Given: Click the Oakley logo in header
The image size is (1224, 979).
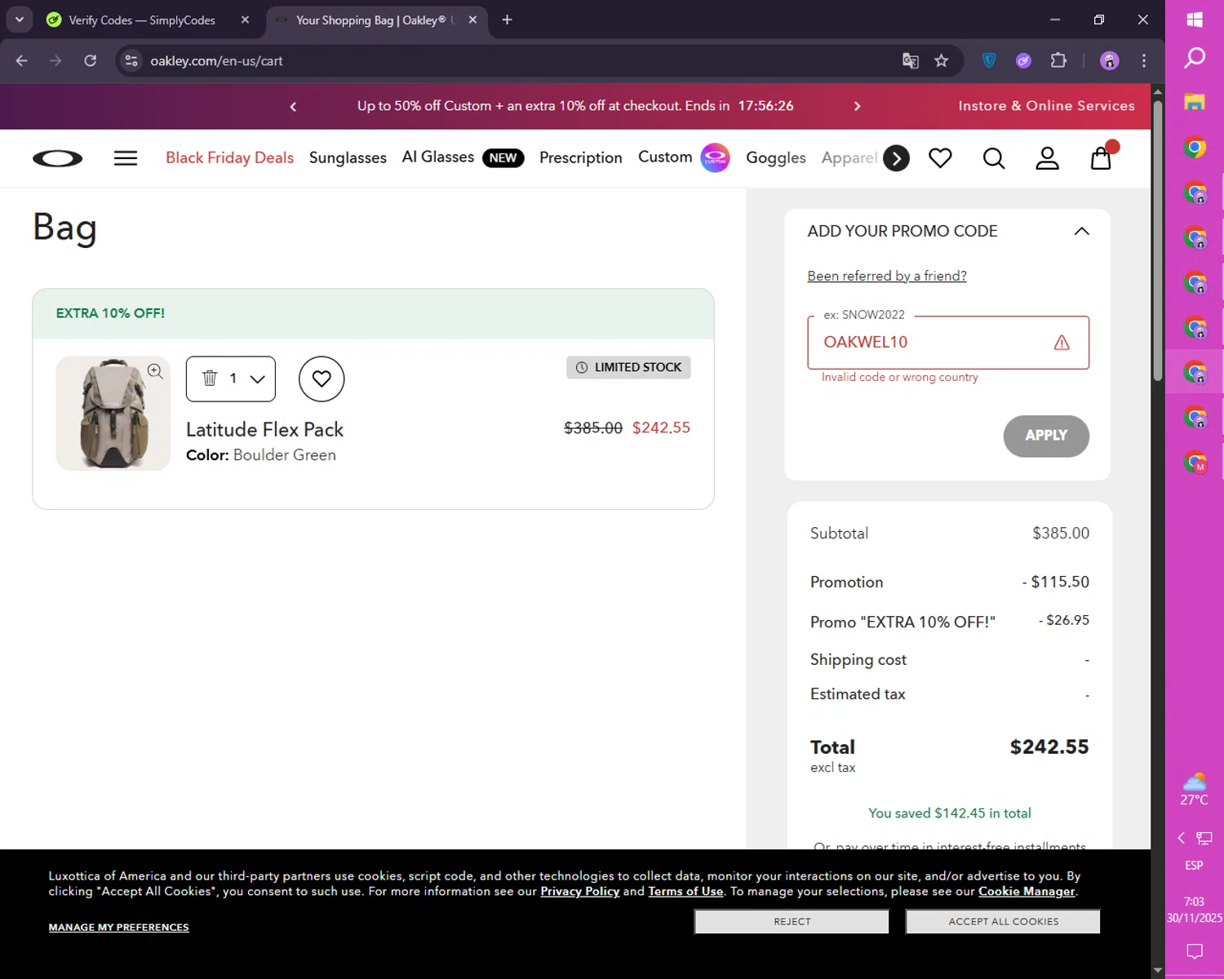Looking at the screenshot, I should point(58,158).
